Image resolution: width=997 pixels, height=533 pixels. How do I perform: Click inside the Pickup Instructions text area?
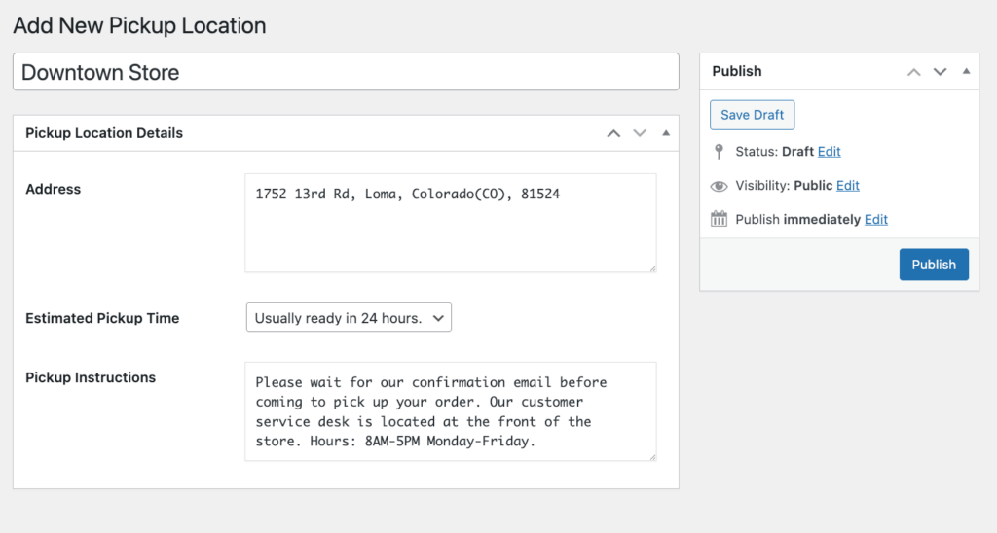point(450,411)
